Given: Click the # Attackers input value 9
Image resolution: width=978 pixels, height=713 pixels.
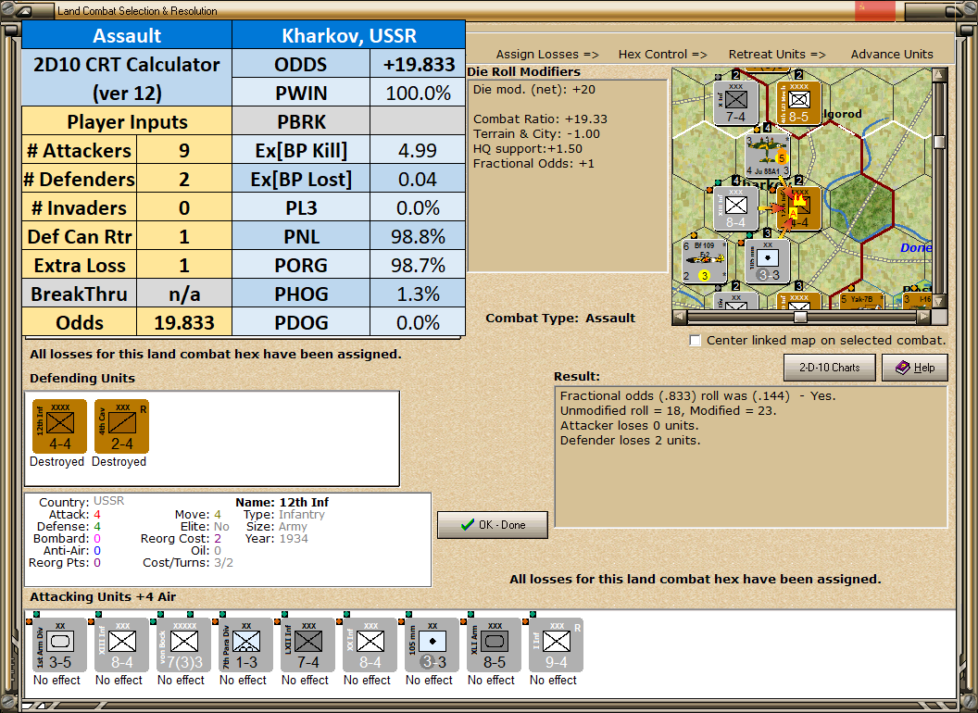Looking at the screenshot, I should pyautogui.click(x=184, y=150).
